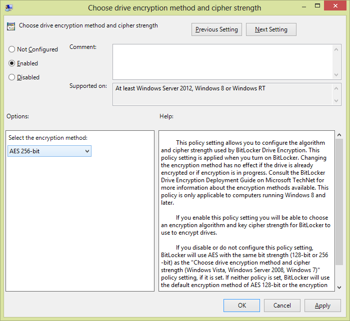Click the Help paragraph starting 'This policy setting allows'

pos(245,173)
